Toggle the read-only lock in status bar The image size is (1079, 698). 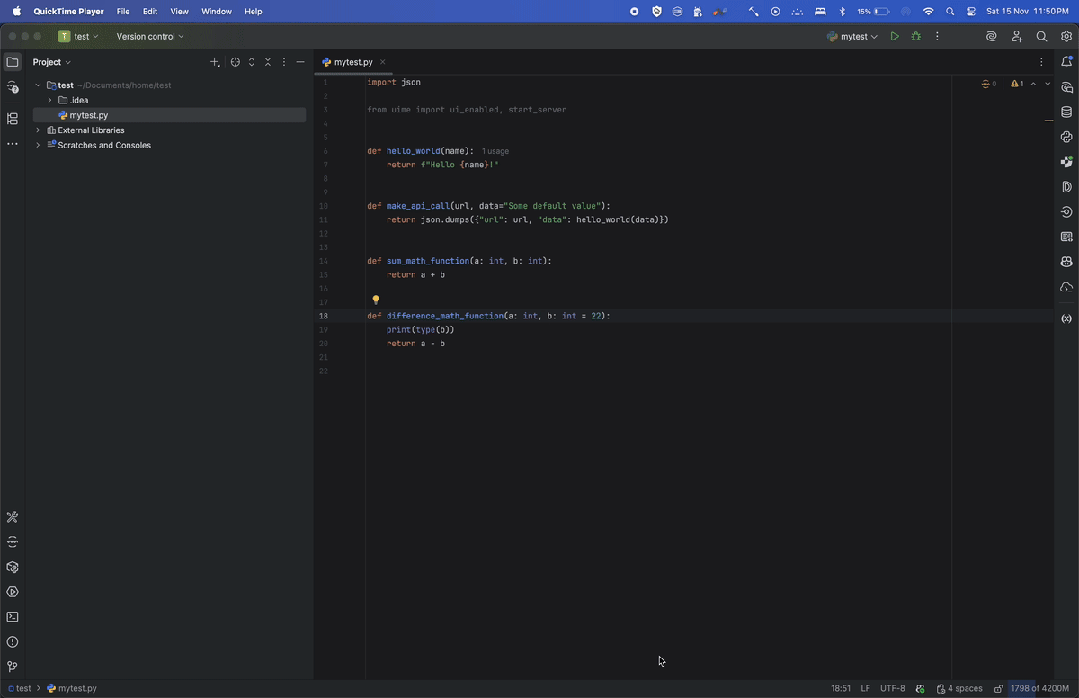point(998,689)
